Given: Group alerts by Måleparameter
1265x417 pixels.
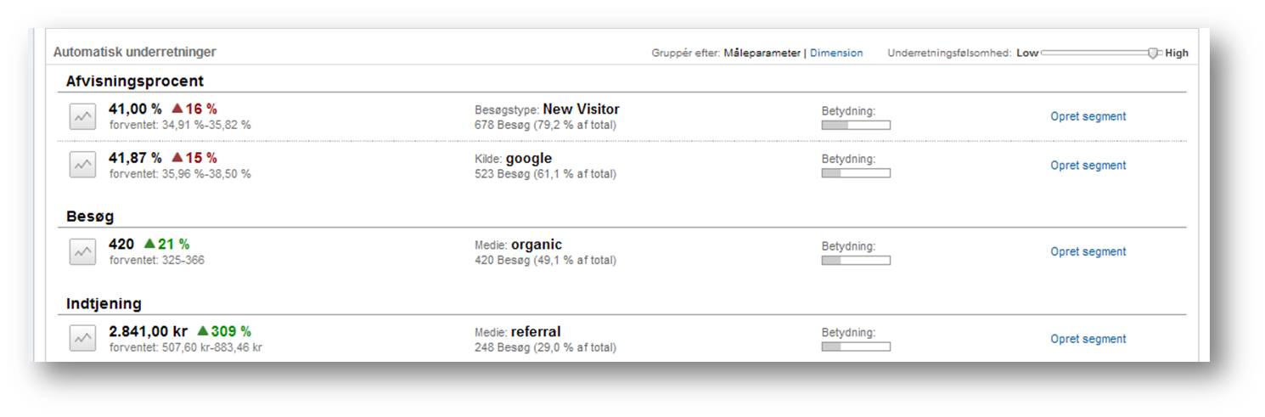Looking at the screenshot, I should 762,53.
